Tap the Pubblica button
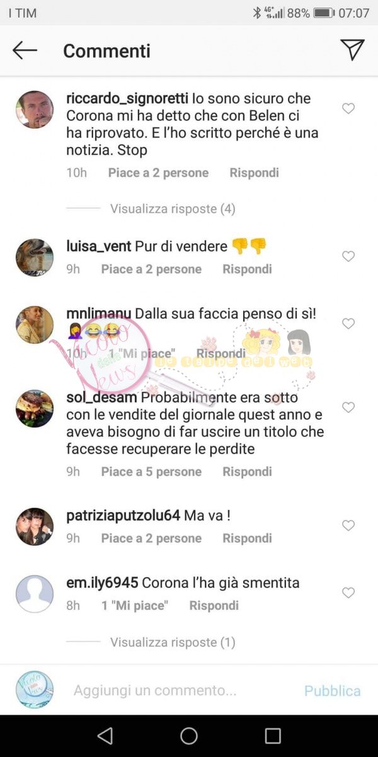Viewport: 378px width, 757px height. pos(333,691)
